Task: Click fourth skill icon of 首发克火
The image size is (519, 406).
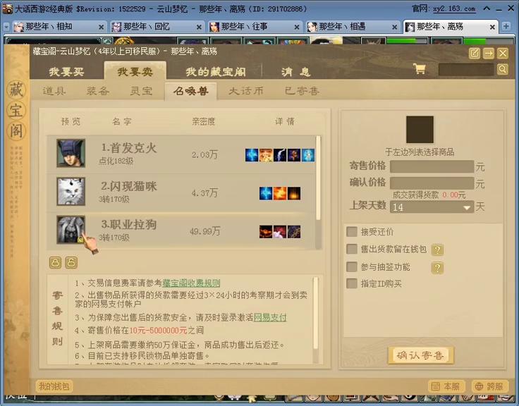Action: [294, 155]
